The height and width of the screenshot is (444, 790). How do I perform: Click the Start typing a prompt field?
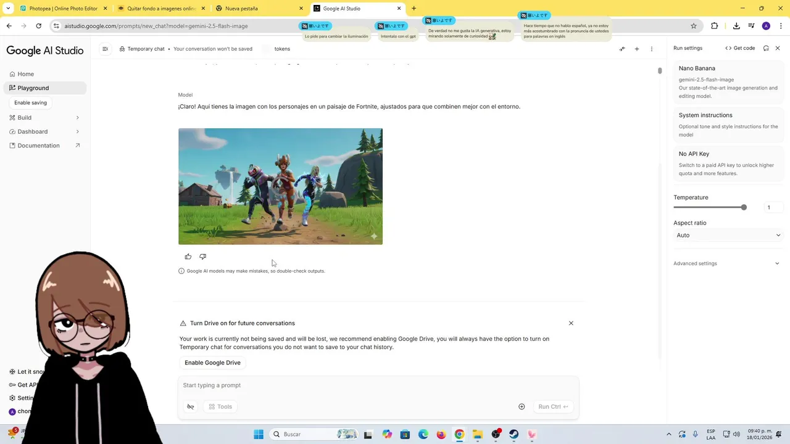click(378, 385)
